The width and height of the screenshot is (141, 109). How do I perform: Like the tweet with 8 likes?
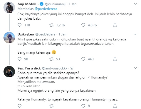[x=83, y=106]
